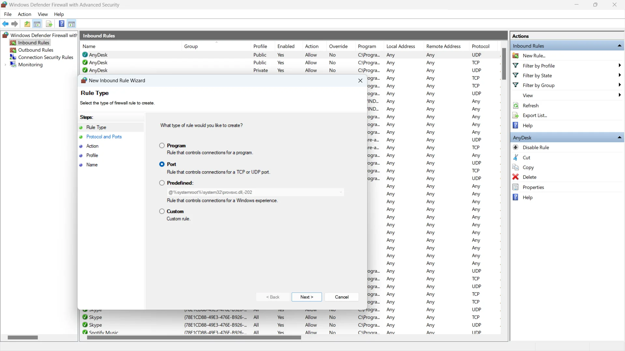Click the tree pane horizontal scrollbar
Viewport: 625px width, 351px height.
point(23,338)
